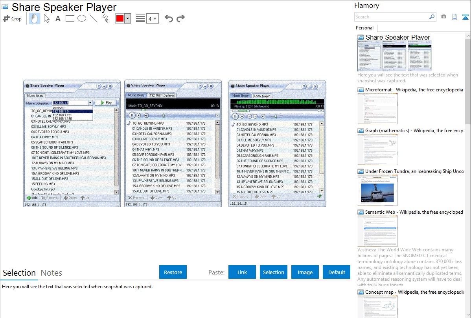
Task: Click the document page icon near search
Action: (454, 17)
